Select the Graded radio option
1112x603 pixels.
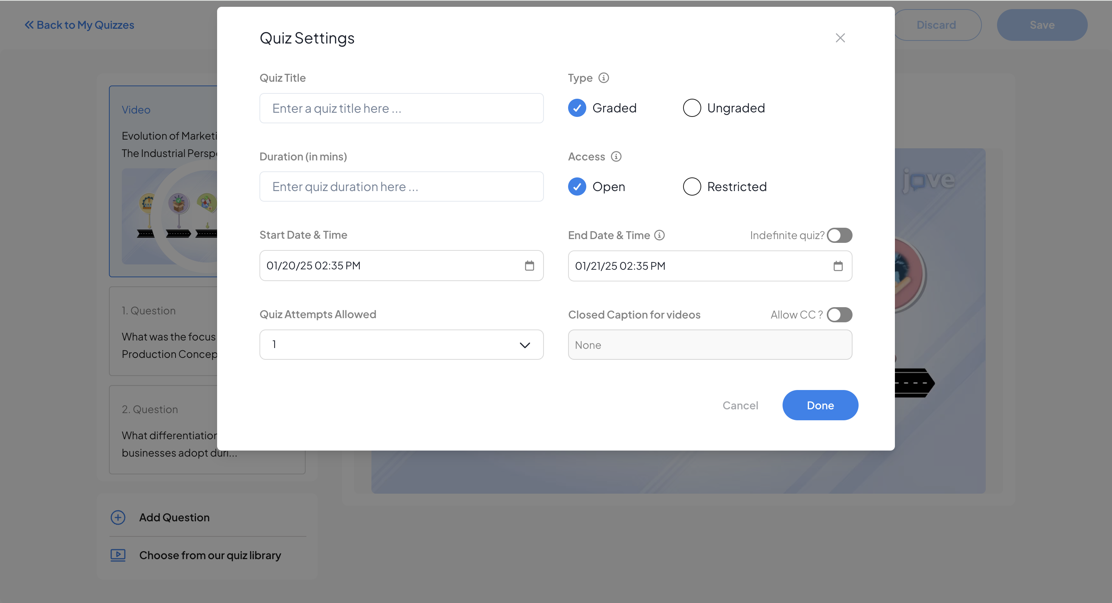tap(577, 108)
